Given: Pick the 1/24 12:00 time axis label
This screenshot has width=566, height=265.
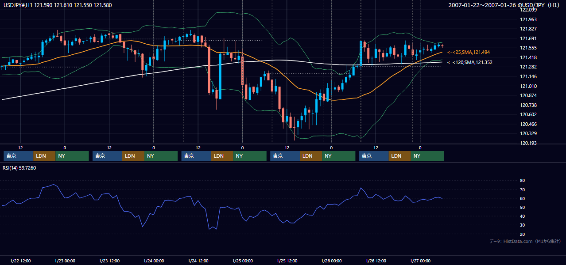Looking at the screenshot, I should tap(198, 261).
